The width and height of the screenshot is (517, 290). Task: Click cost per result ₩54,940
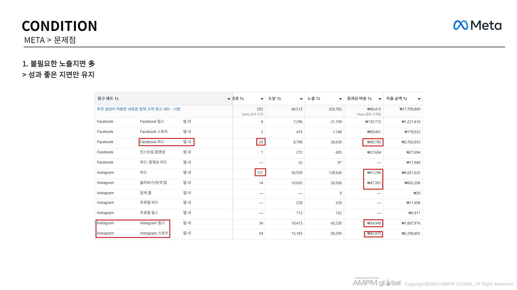pyautogui.click(x=374, y=223)
